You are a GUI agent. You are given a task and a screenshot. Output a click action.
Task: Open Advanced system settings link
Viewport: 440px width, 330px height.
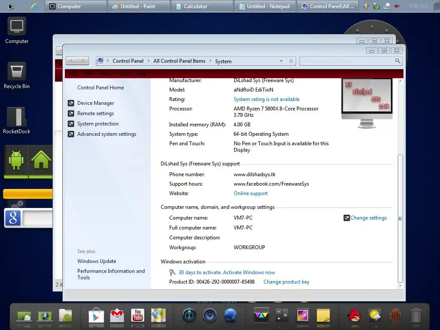coord(107,134)
